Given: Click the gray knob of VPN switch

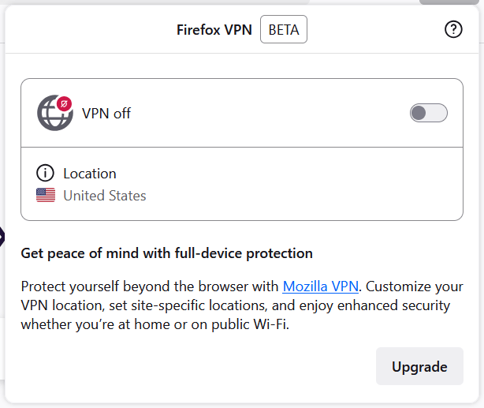Looking at the screenshot, I should (419, 113).
